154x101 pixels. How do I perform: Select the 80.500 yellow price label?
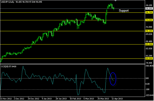(149, 58)
